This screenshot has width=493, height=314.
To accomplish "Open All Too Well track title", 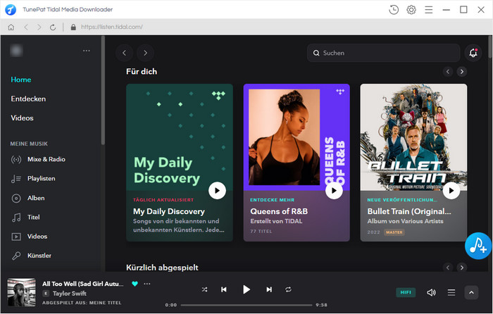I will (83, 284).
